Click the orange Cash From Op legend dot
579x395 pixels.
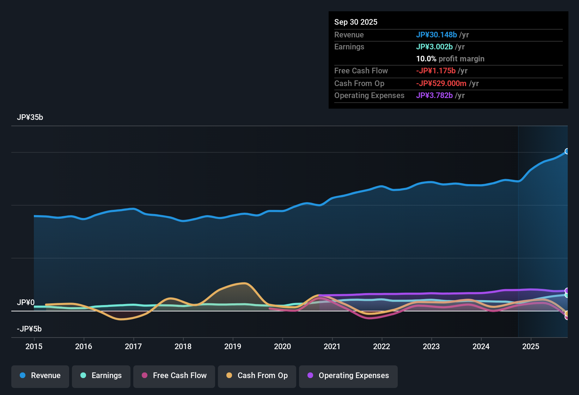click(229, 376)
